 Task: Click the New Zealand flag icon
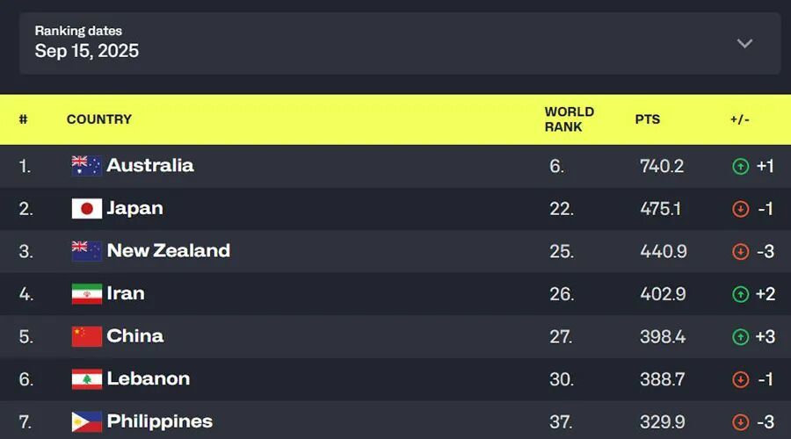coord(86,251)
